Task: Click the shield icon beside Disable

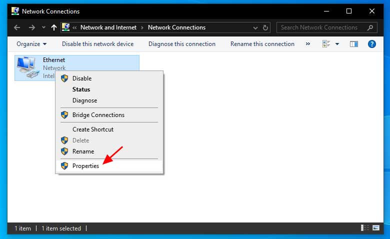Action: coord(64,78)
